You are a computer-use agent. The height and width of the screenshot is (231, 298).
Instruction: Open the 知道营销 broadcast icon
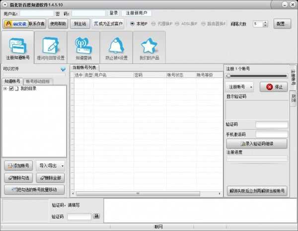coord(83,47)
